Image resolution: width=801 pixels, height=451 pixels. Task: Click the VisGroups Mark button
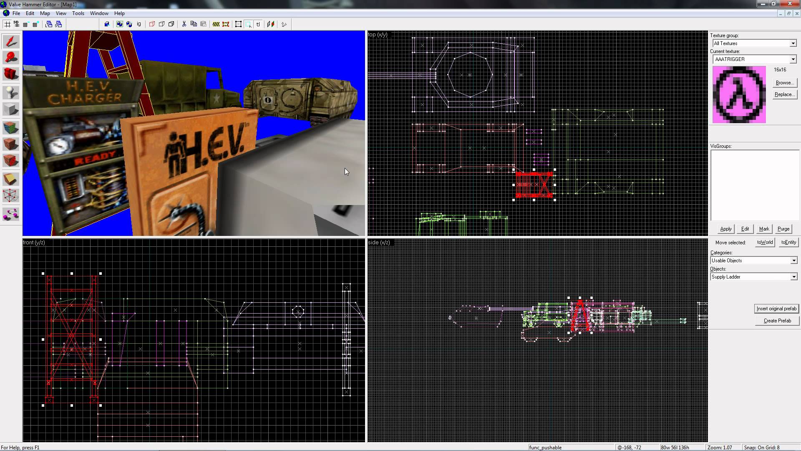(x=764, y=229)
